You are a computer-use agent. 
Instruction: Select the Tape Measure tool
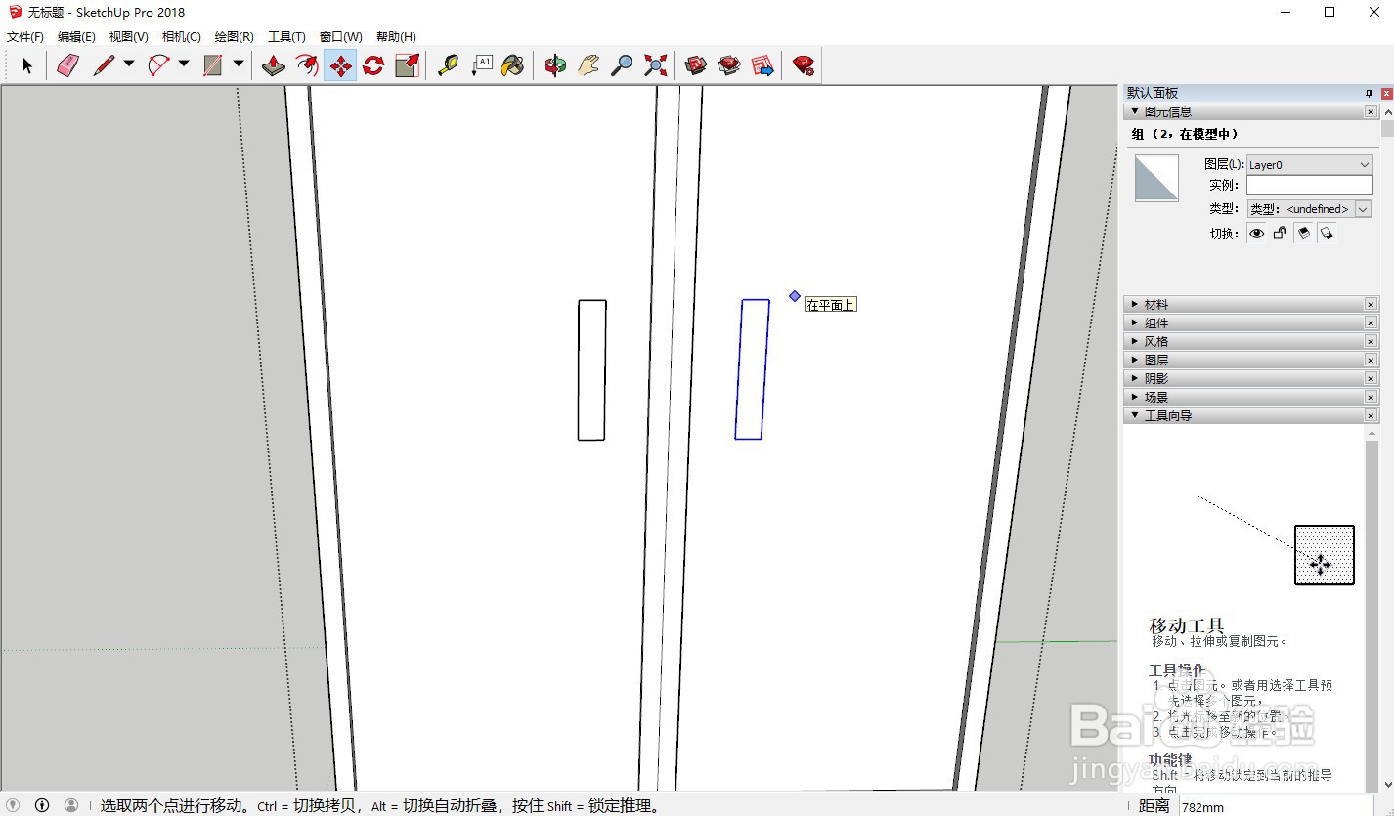point(449,65)
